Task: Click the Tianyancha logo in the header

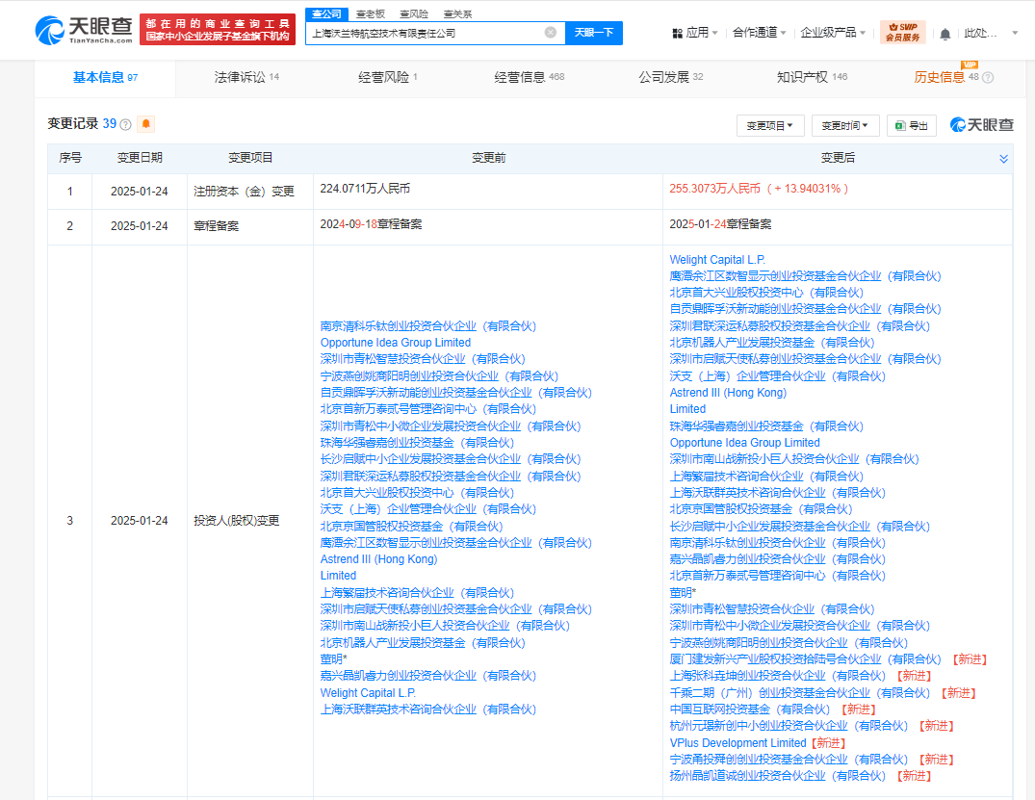Action: [x=83, y=31]
